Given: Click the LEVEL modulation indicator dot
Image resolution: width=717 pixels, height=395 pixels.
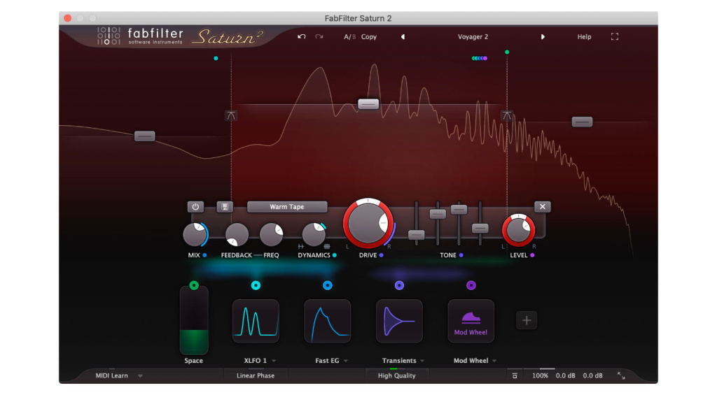Looking at the screenshot, I should [532, 255].
